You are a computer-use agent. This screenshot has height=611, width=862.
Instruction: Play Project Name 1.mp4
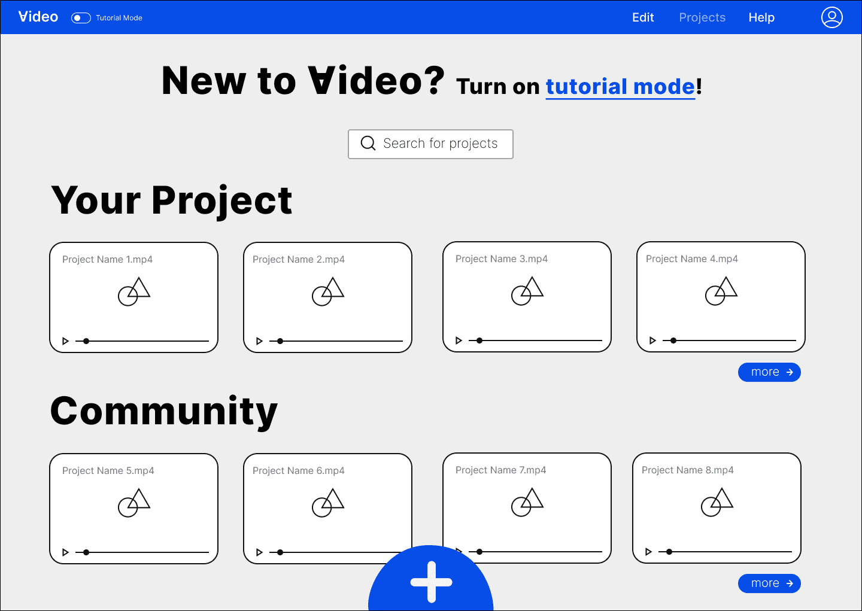[66, 341]
